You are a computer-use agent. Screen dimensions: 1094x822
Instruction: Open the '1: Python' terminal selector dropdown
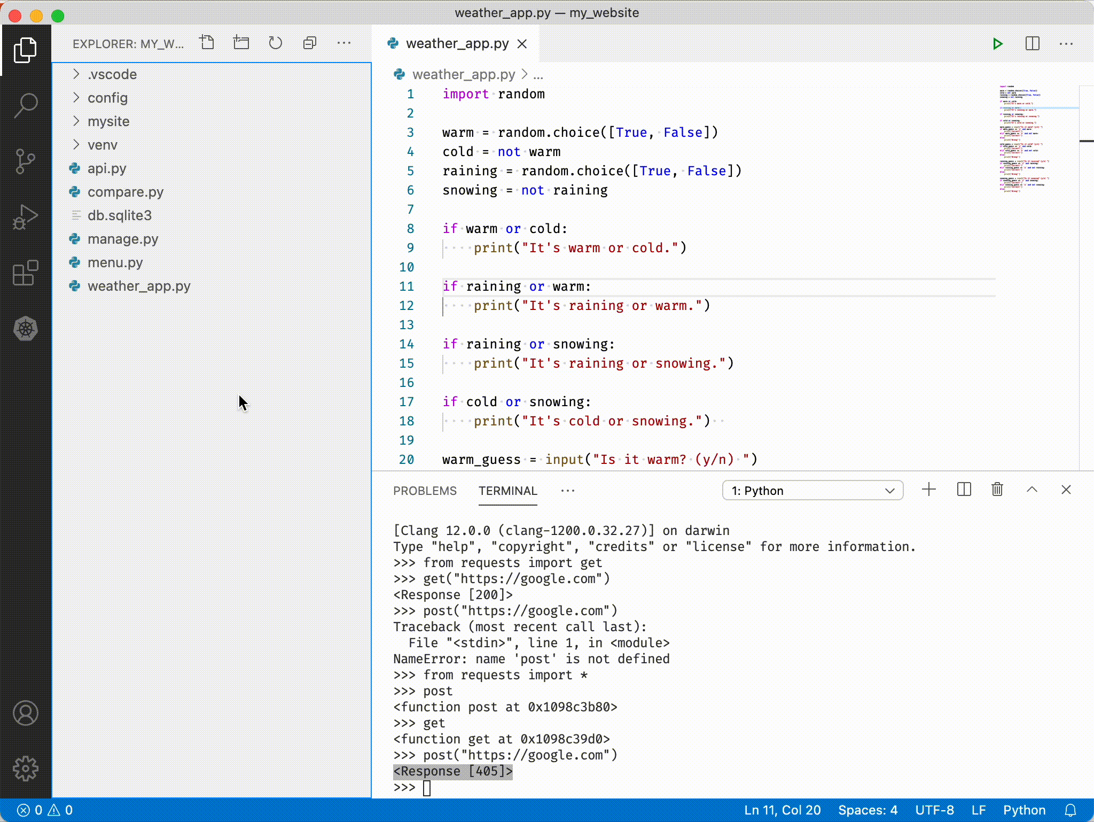coord(812,490)
